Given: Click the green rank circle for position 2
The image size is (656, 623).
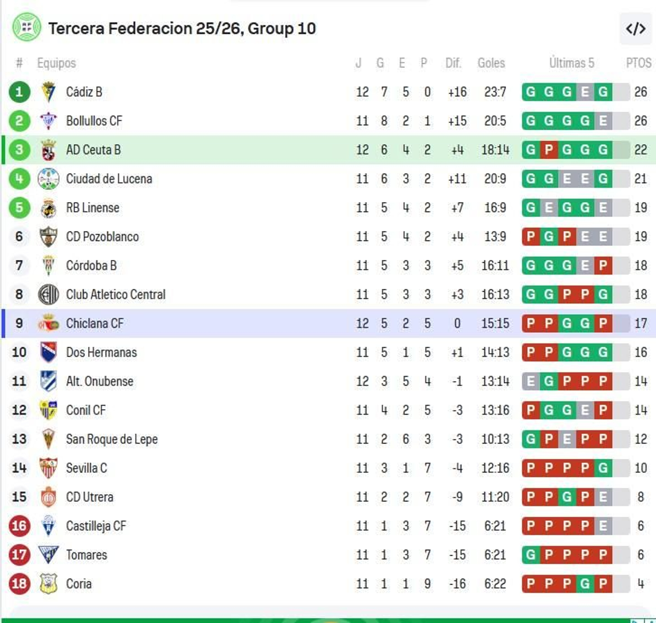Looking at the screenshot, I should [19, 121].
